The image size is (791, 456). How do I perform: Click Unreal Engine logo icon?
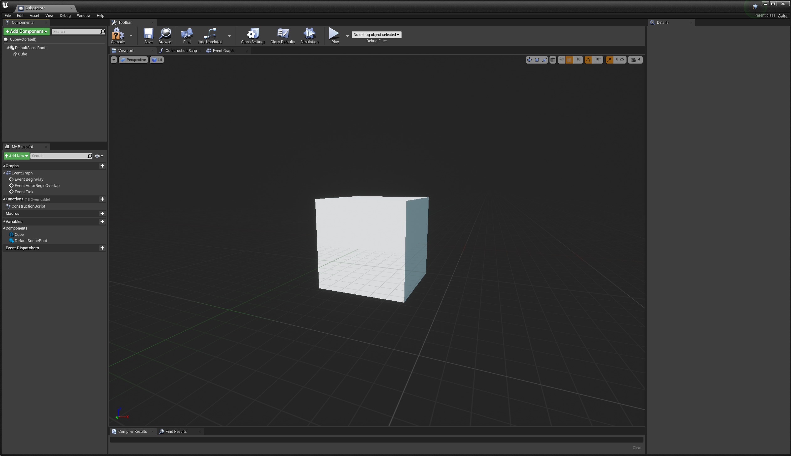pyautogui.click(x=5, y=5)
